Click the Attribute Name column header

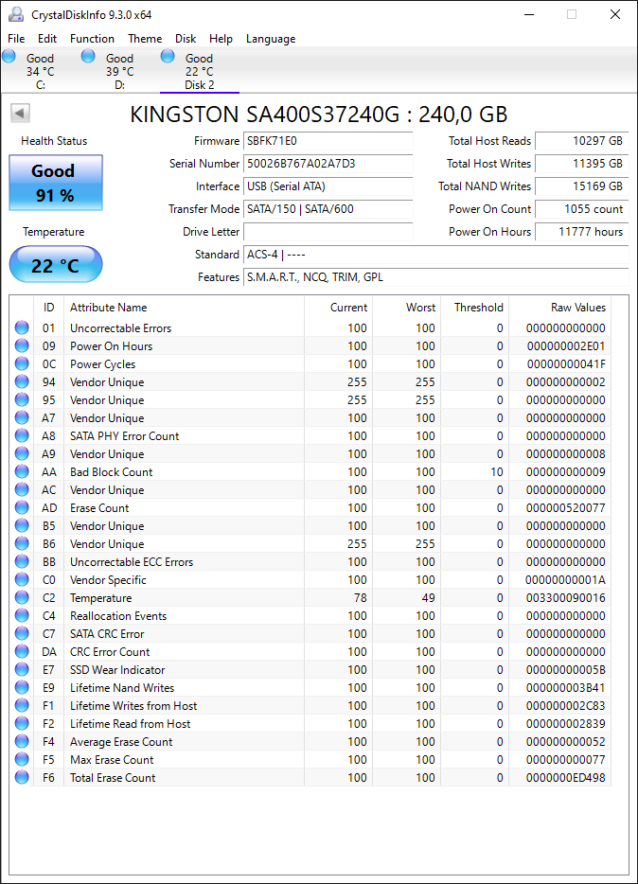pos(184,308)
